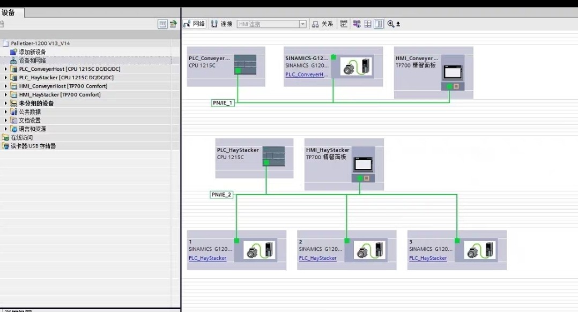This screenshot has height=312, width=578.
Task: Click 在线访问 in the project tree
Action: (22, 137)
